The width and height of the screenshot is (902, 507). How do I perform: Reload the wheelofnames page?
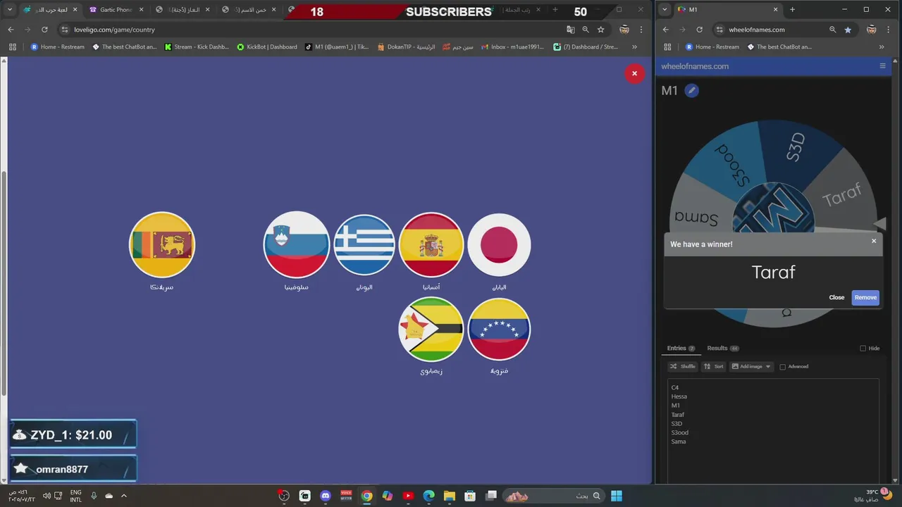(x=699, y=30)
